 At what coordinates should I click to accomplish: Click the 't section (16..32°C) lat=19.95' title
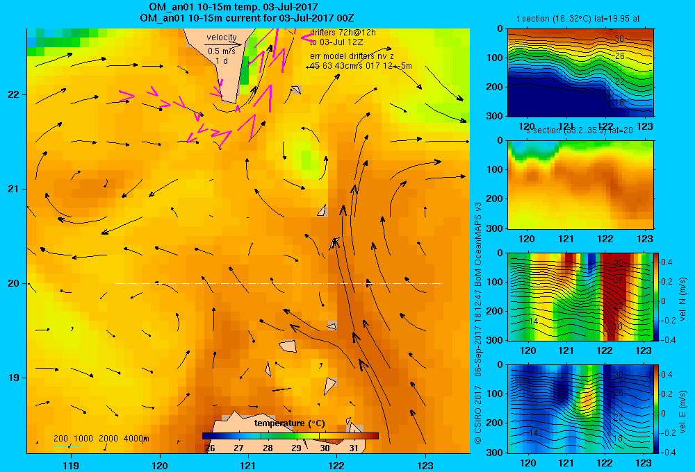pyautogui.click(x=578, y=19)
